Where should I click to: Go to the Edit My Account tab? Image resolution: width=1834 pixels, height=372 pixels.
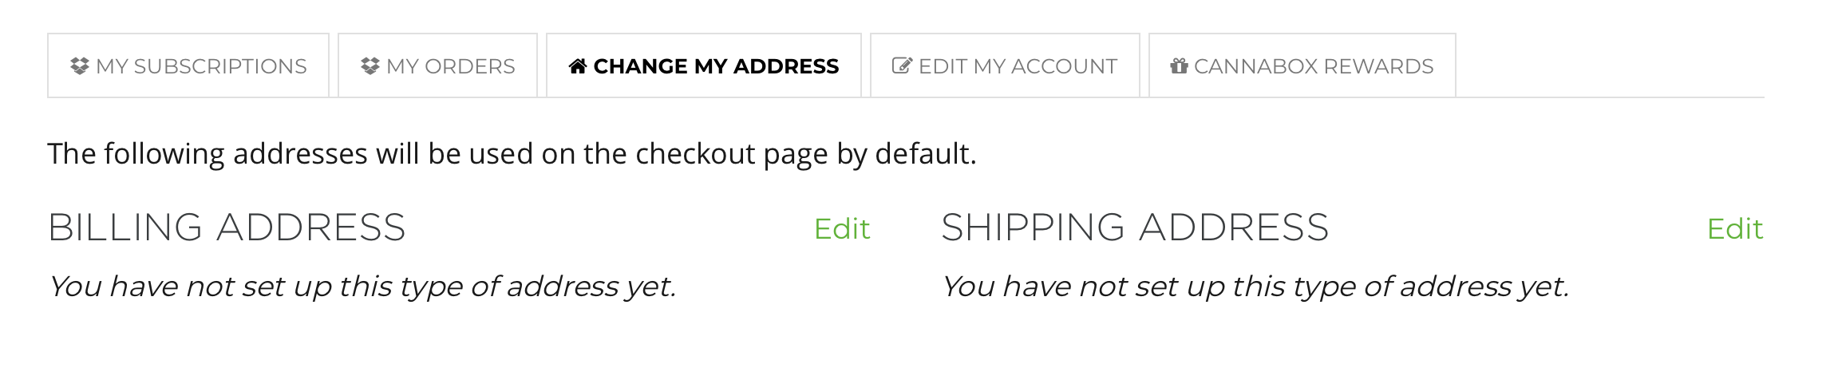coord(1005,65)
